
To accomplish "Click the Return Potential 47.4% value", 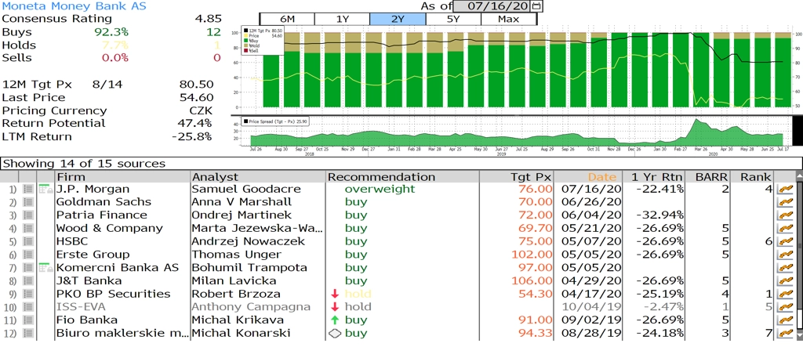I will pyautogui.click(x=195, y=123).
